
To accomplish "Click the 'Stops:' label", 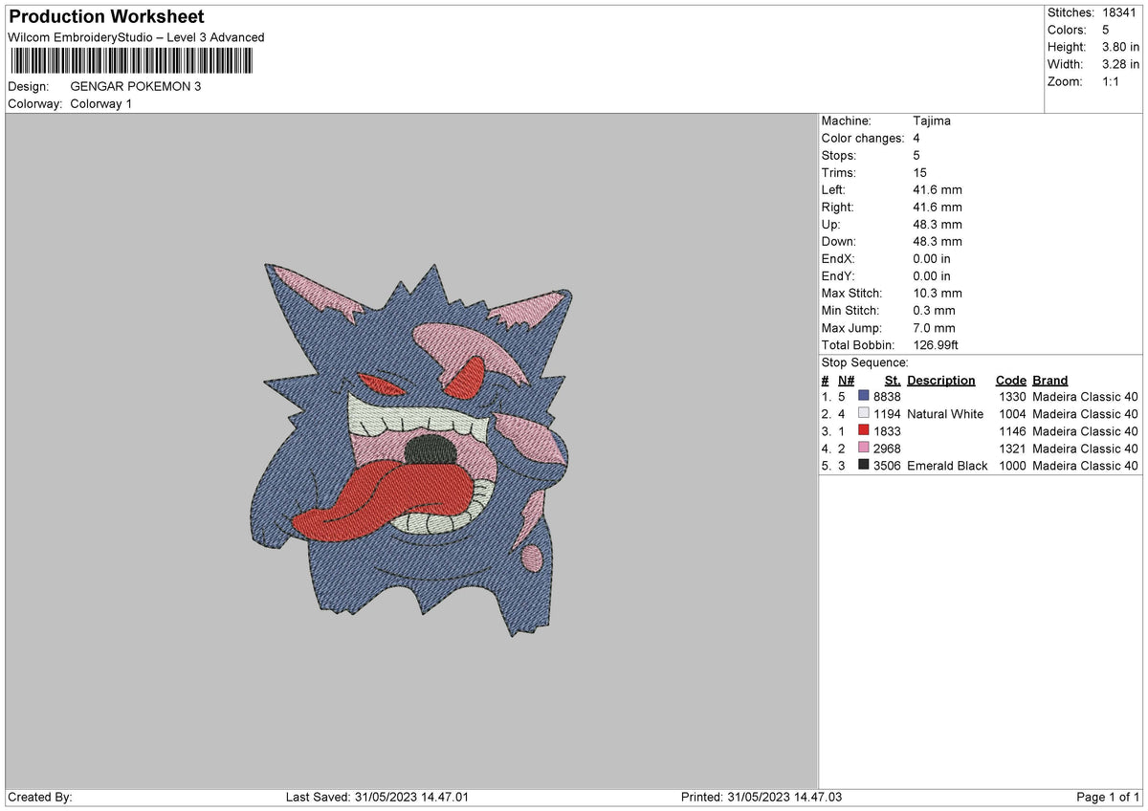I will (839, 155).
